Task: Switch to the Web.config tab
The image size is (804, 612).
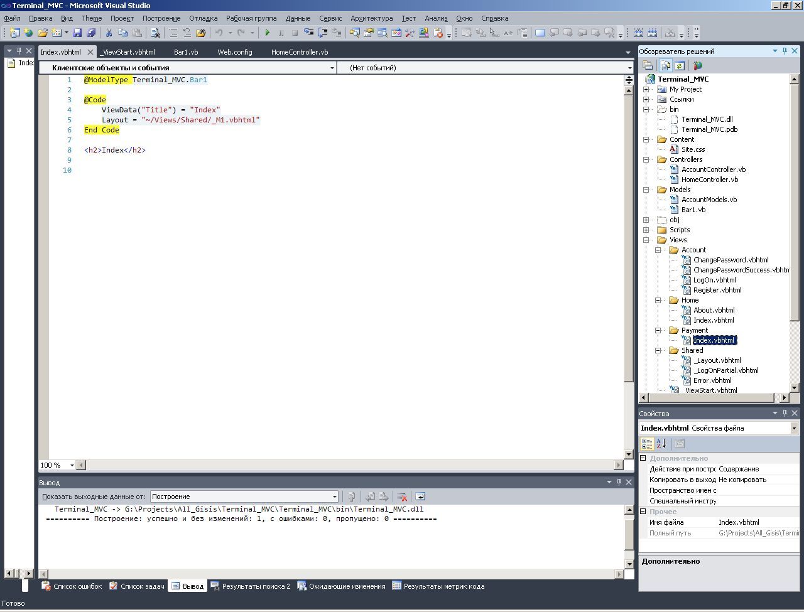Action: (x=235, y=52)
